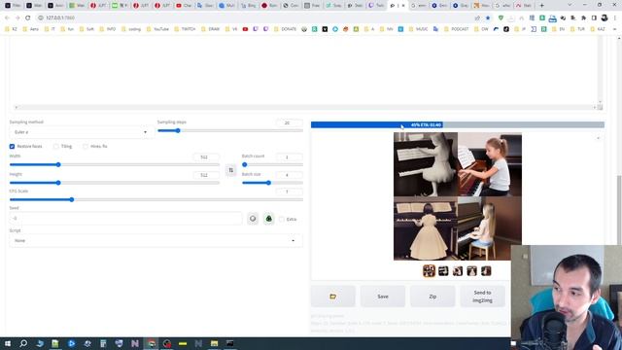Click the Sampling steps value field

click(289, 123)
